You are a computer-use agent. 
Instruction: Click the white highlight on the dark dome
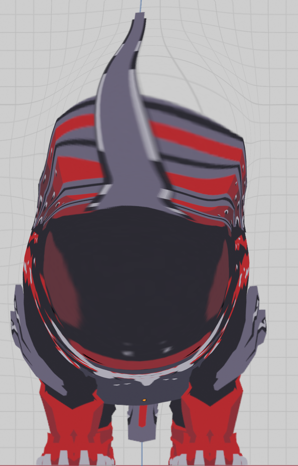[x=127, y=353]
